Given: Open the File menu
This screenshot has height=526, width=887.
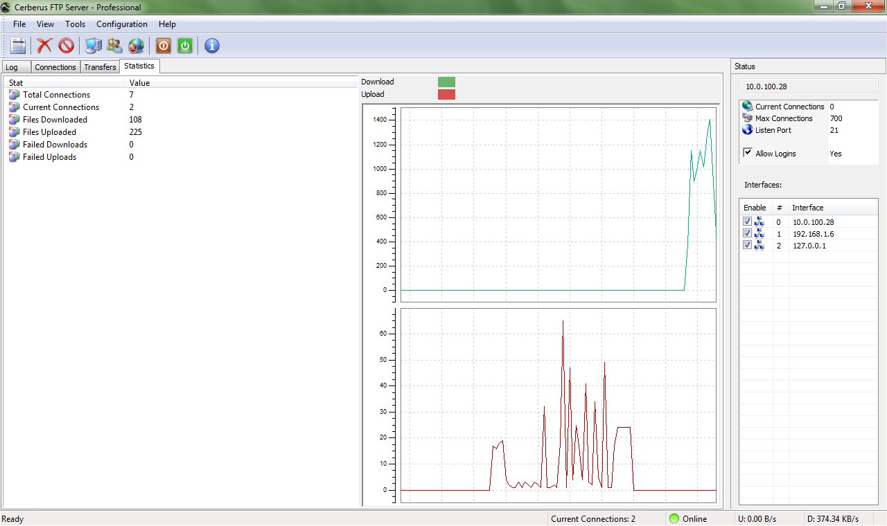Looking at the screenshot, I should tap(19, 24).
